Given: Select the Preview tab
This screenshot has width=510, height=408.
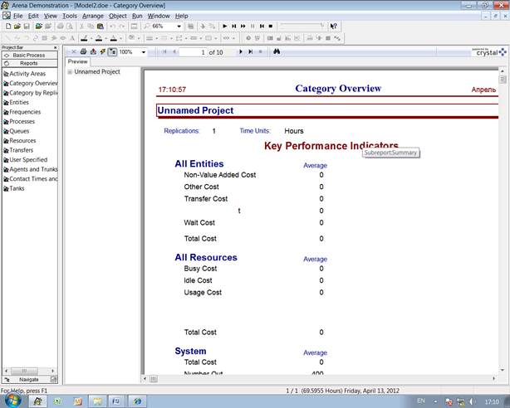Looking at the screenshot, I should (x=77, y=61).
